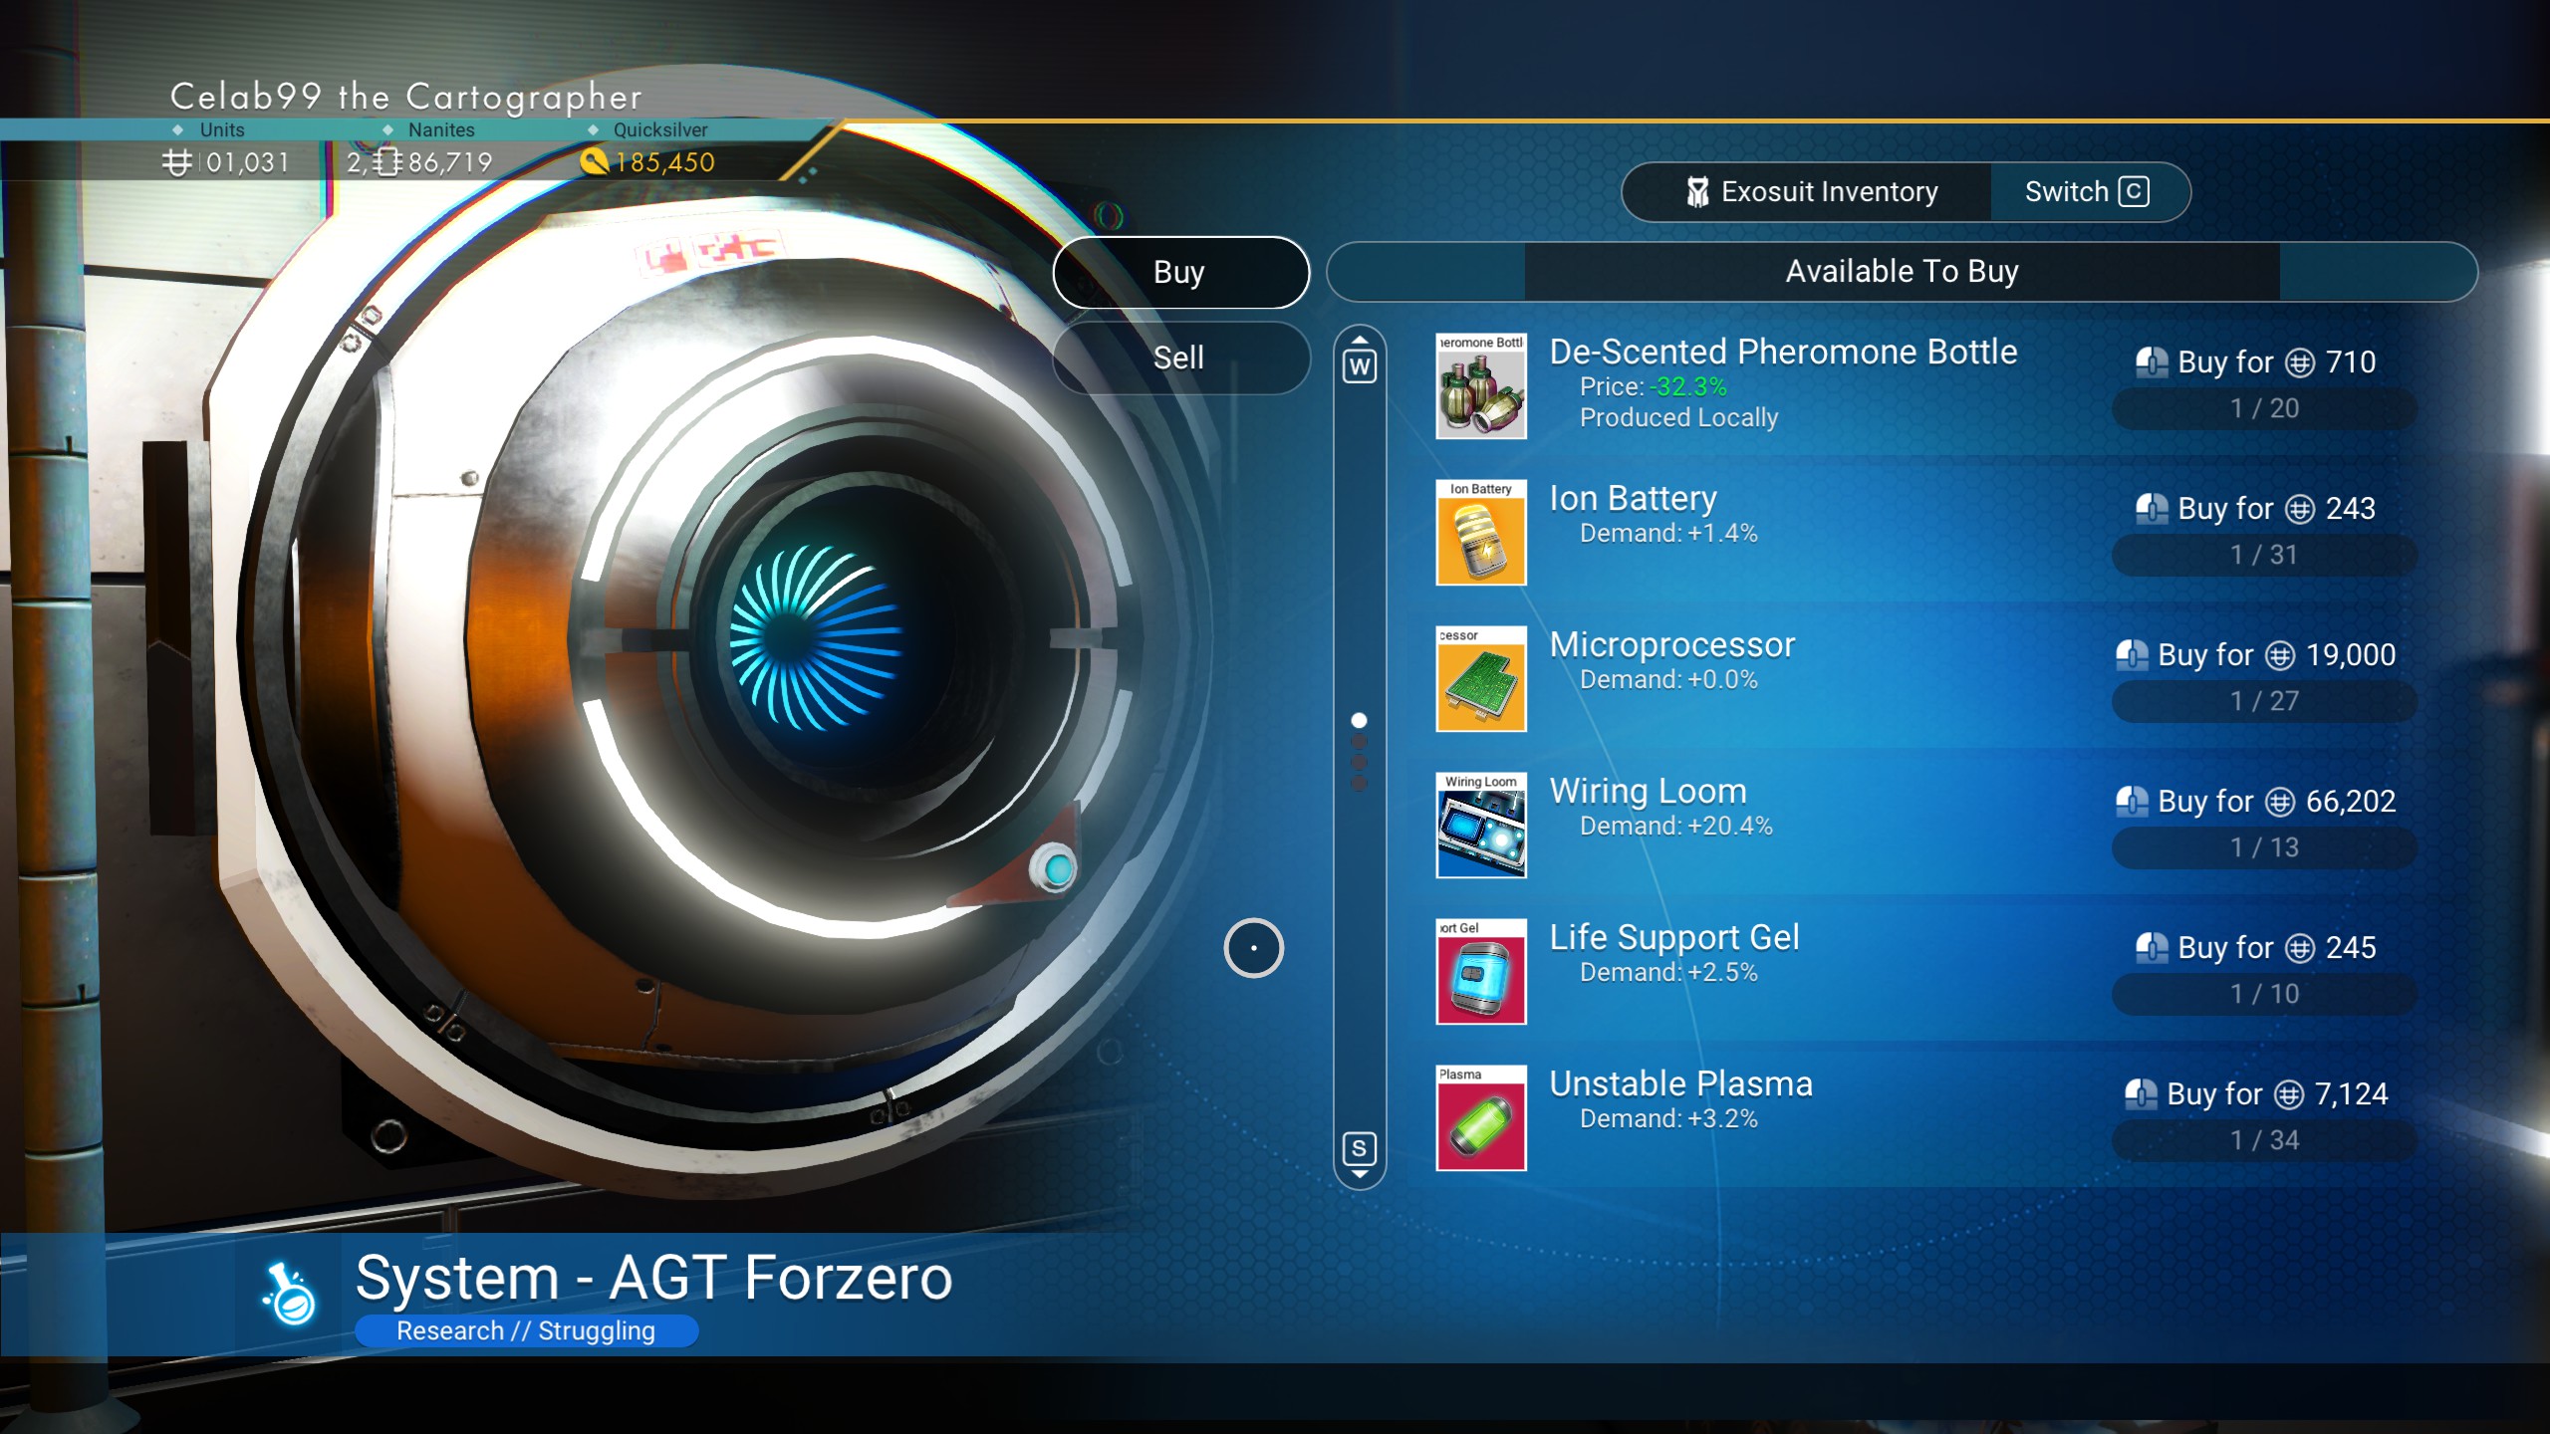Open the Buy tab
This screenshot has width=2550, height=1434.
click(1180, 272)
